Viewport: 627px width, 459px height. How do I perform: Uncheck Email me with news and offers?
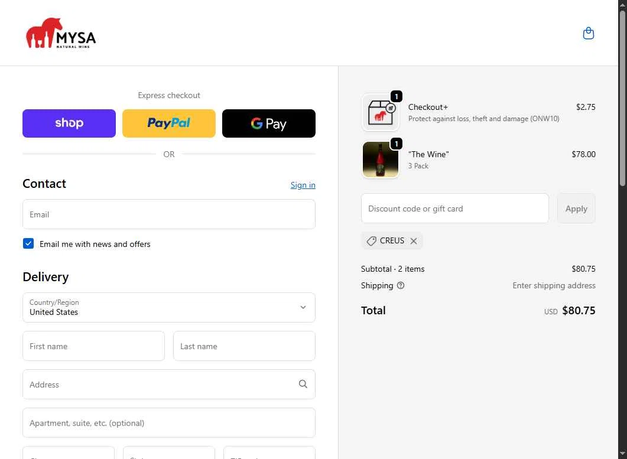click(x=28, y=243)
